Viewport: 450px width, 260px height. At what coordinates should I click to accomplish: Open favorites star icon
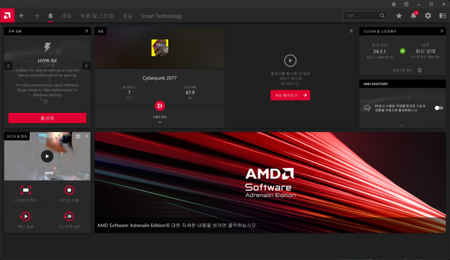[x=399, y=16]
